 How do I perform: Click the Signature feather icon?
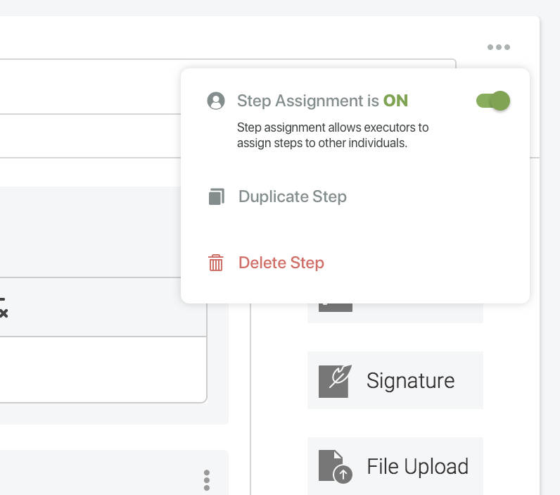pyautogui.click(x=334, y=381)
